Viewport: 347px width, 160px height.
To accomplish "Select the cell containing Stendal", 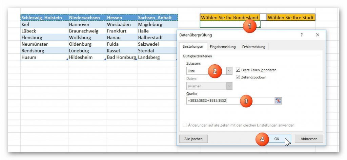I will (157, 51).
